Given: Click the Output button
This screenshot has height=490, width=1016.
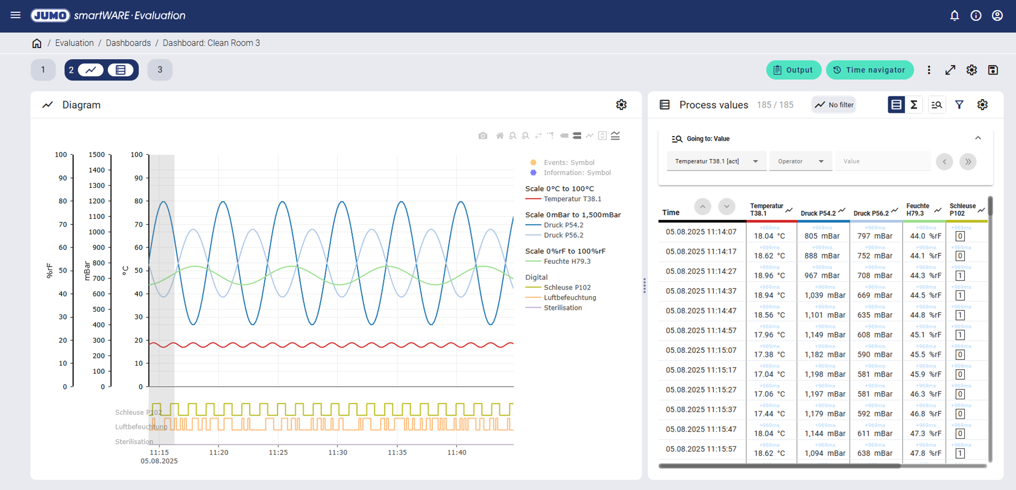Looking at the screenshot, I should [793, 70].
